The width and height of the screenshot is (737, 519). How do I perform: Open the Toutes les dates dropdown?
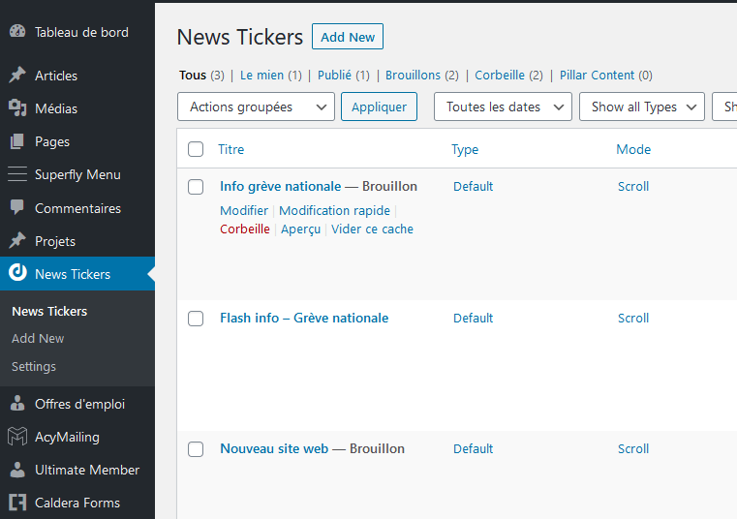click(x=503, y=107)
